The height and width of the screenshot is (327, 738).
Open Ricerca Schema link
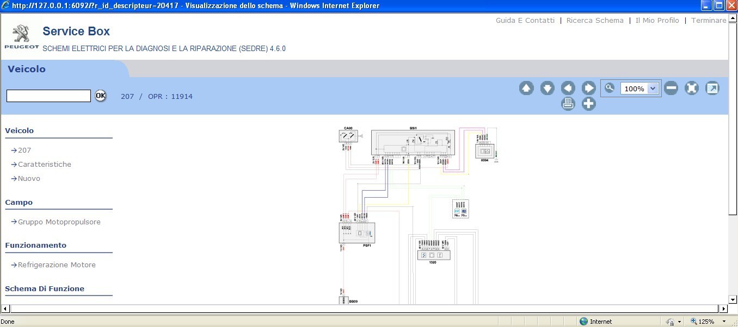point(595,20)
